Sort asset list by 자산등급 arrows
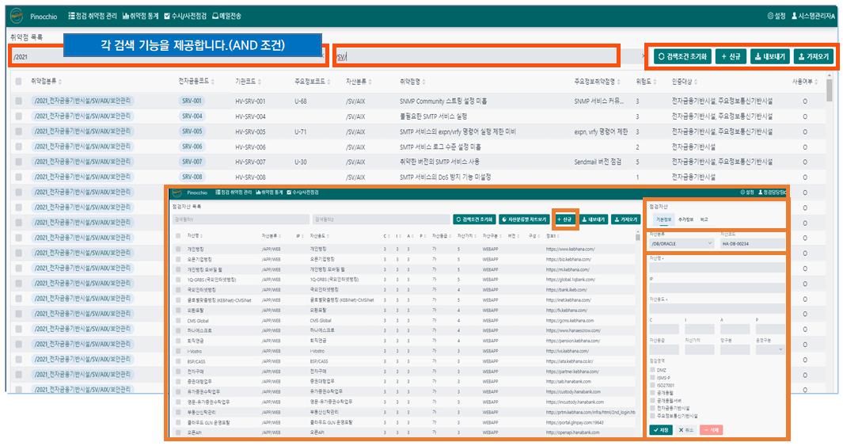This screenshot has width=843, height=446. click(x=450, y=235)
